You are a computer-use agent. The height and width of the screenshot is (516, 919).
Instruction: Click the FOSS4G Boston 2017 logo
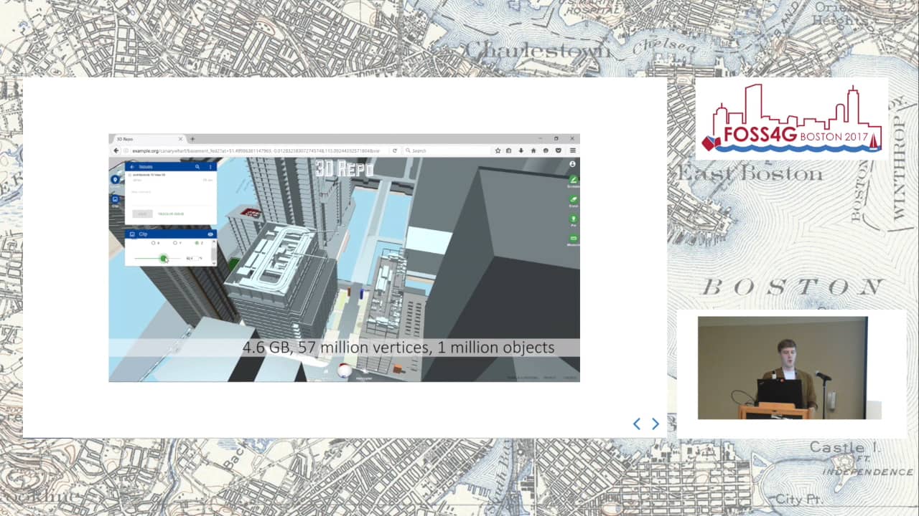(x=792, y=119)
